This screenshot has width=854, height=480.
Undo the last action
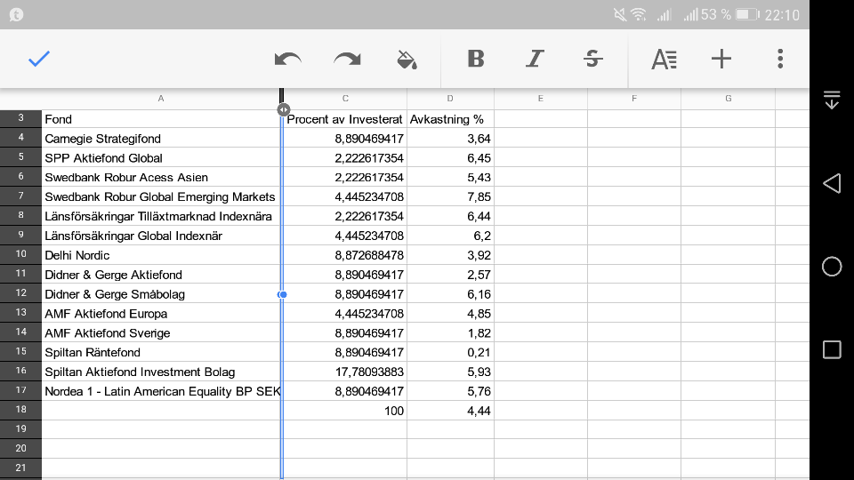[x=287, y=59]
